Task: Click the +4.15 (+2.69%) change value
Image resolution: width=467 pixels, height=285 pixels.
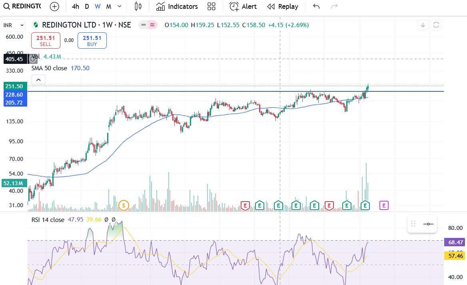Action: [288, 25]
